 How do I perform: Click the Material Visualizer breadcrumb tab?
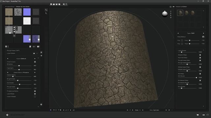point(23,7)
